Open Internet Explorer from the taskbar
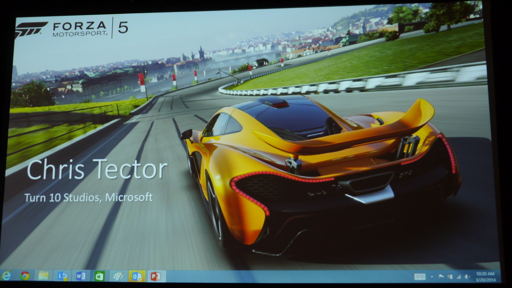 [6, 276]
